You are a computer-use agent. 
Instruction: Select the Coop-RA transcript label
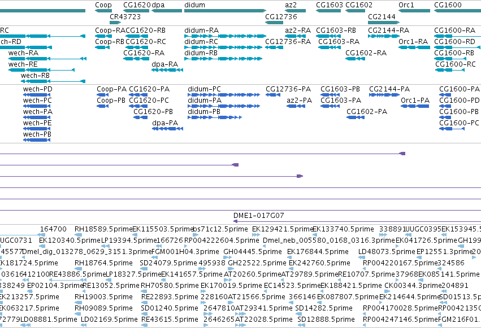[x=110, y=30]
